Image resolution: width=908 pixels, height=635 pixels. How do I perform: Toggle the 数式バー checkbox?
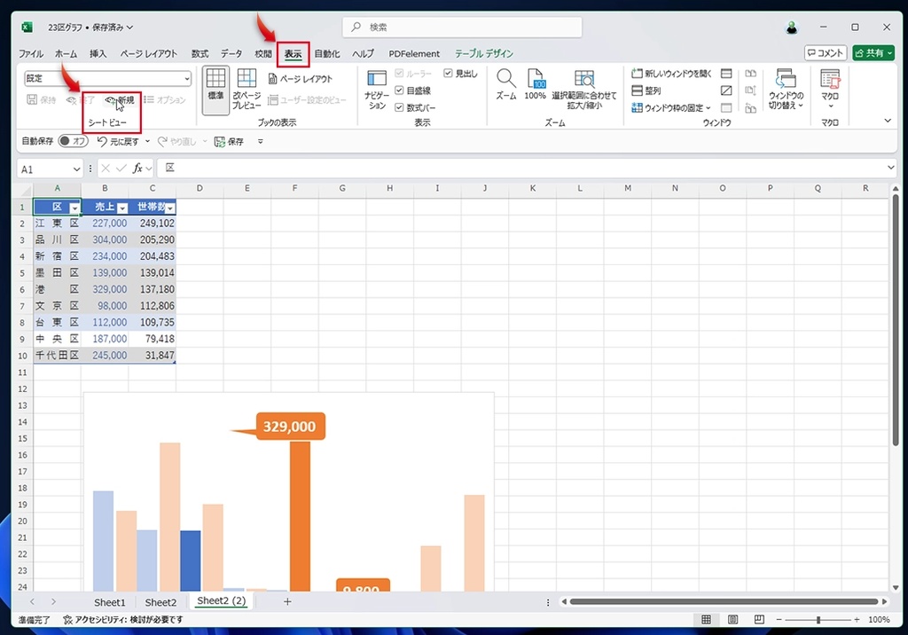click(399, 107)
